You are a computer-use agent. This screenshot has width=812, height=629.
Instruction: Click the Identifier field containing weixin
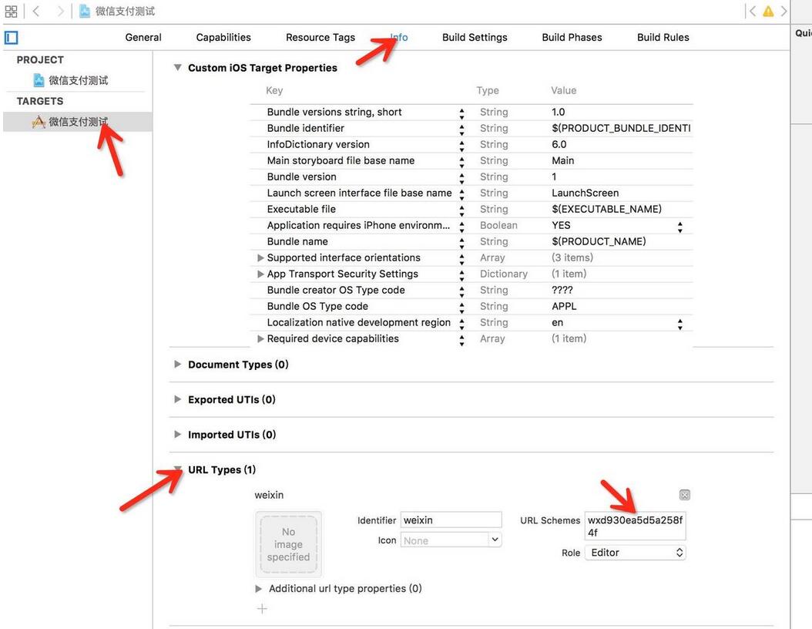(x=451, y=520)
